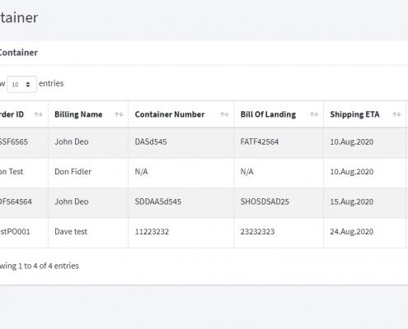Click the Shipping ETA column header
This screenshot has width=408, height=329.
pyautogui.click(x=365, y=114)
